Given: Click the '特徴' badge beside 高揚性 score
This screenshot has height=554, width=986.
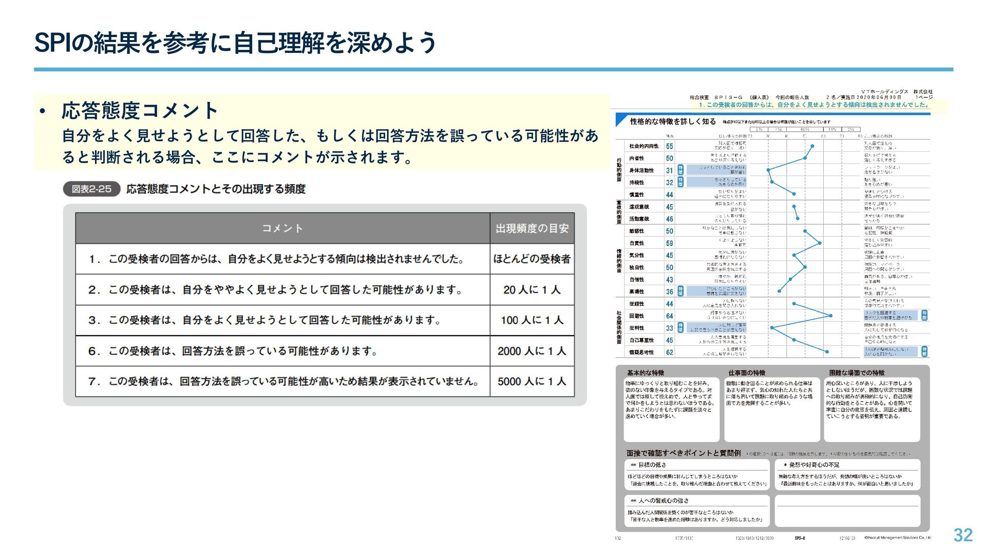Looking at the screenshot, I should point(680,291).
